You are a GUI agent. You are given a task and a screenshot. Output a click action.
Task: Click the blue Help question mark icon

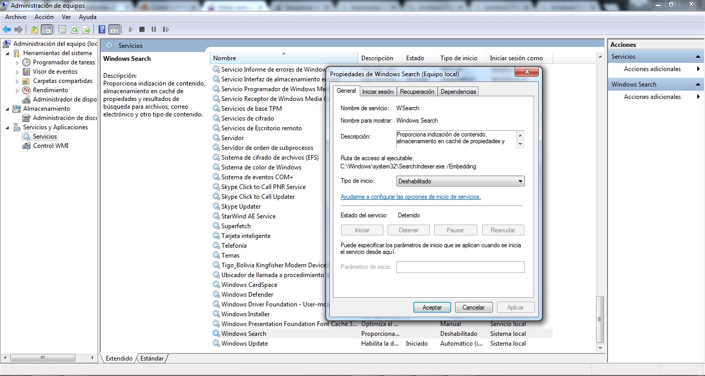[102, 29]
